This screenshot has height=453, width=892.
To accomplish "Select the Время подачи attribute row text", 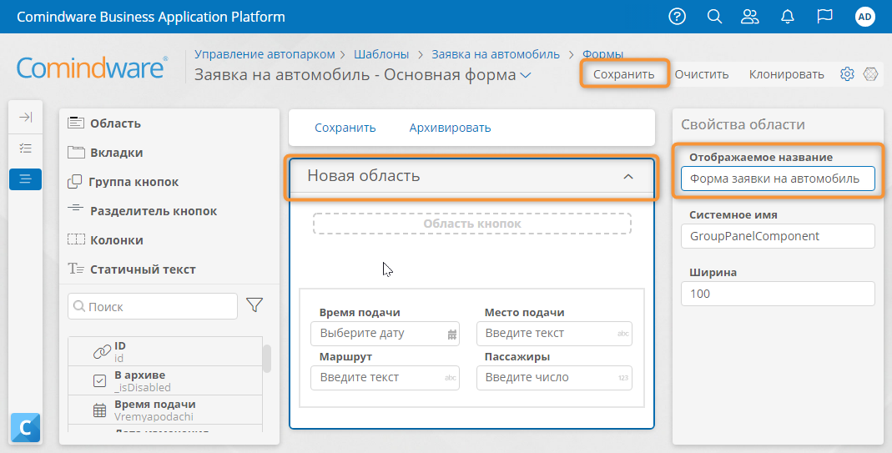I will pos(154,410).
